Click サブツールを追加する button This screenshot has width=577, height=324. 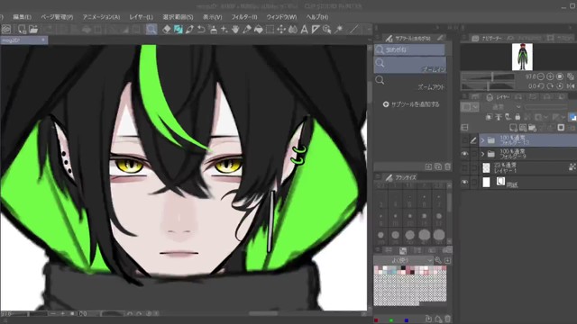pos(411,104)
